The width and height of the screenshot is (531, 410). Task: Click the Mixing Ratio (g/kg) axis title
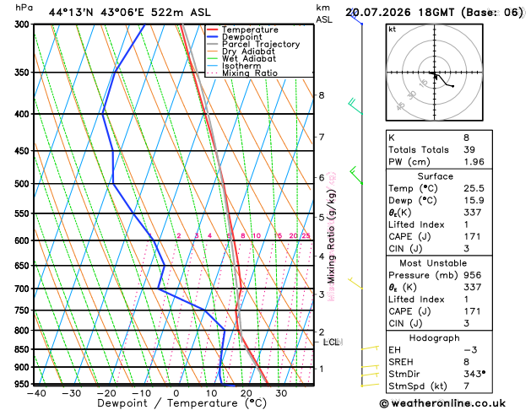[331, 236]
